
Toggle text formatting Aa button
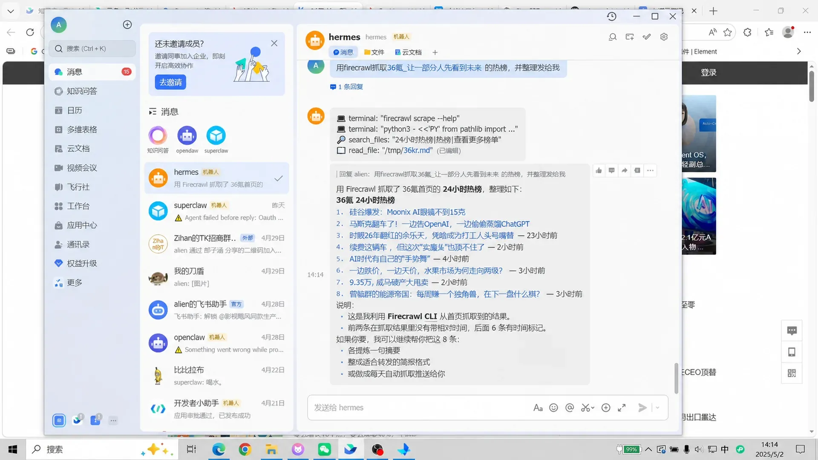538,408
